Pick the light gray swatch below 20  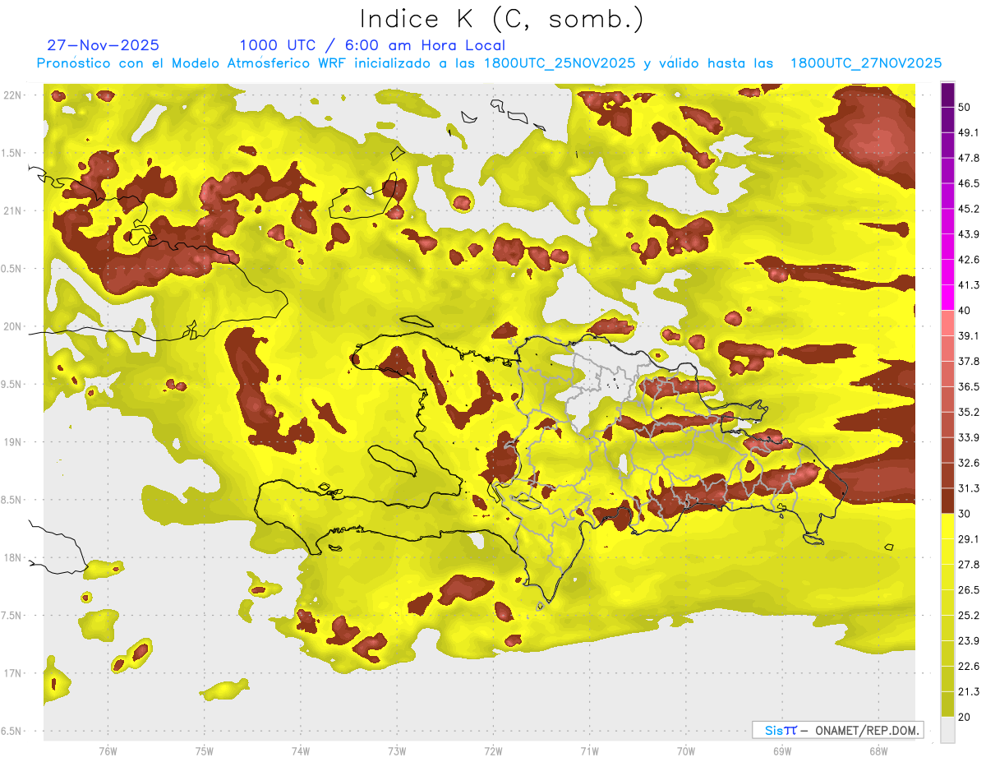947,730
